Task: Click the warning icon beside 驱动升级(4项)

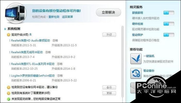Action: (x=9, y=35)
